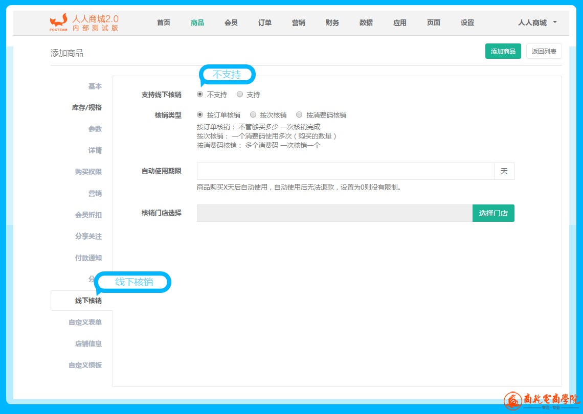Choose 按消费码核销 verification type
Screen dimensions: 583x414
click(x=299, y=115)
